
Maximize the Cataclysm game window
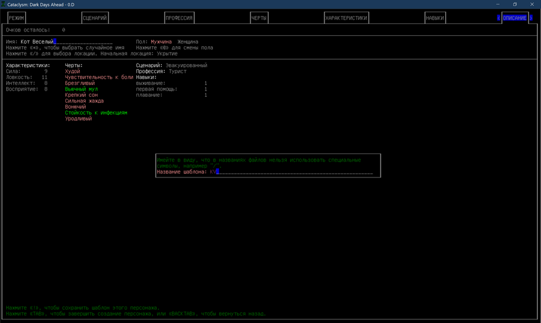pos(514,4)
